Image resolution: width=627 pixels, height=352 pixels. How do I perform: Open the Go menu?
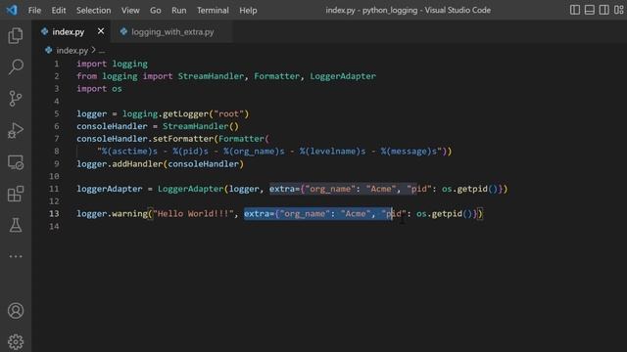coord(155,11)
